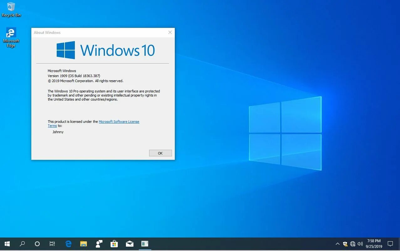Select the Microsoft Edge desktop shortcut

point(11,38)
